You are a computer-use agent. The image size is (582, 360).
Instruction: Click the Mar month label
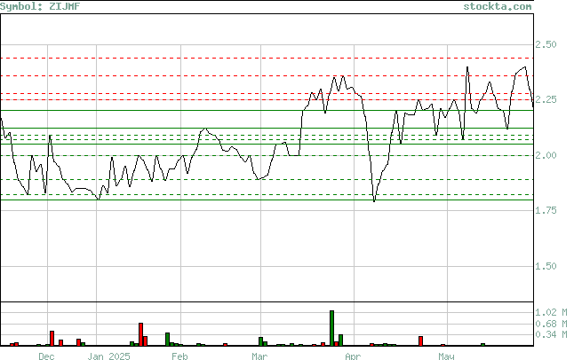pyautogui.click(x=259, y=356)
